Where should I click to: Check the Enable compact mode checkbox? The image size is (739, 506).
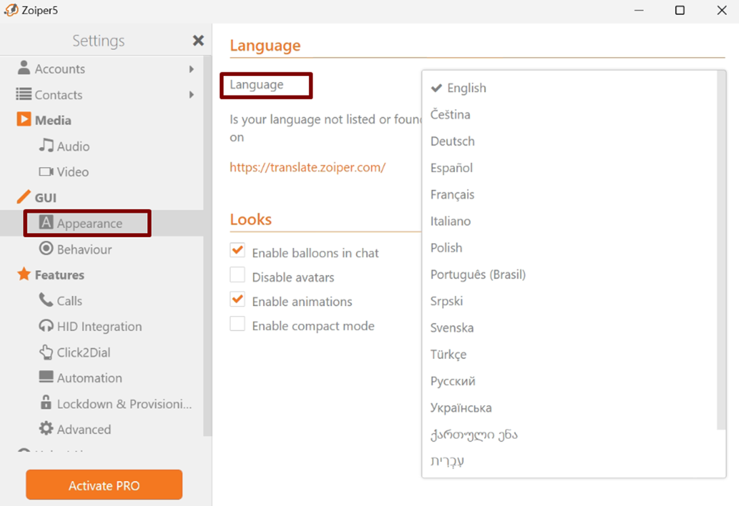[237, 324]
